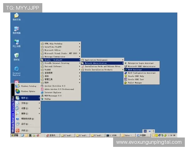Screen dimensions: 188x150
Task: Open PrintMe Internet Printing program group
Action: 60,63
